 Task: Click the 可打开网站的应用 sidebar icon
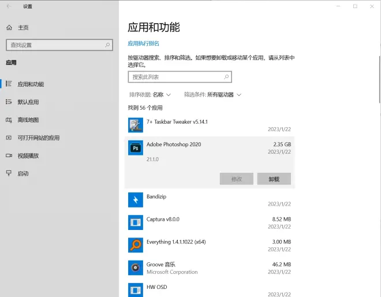point(9,138)
